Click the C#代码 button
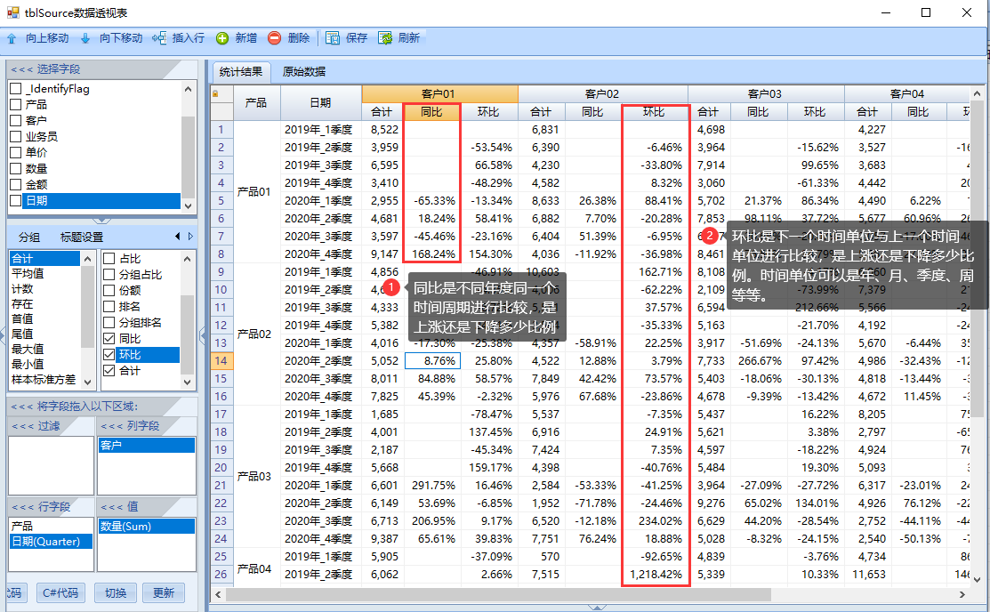Image resolution: width=990 pixels, height=612 pixels. point(60,593)
